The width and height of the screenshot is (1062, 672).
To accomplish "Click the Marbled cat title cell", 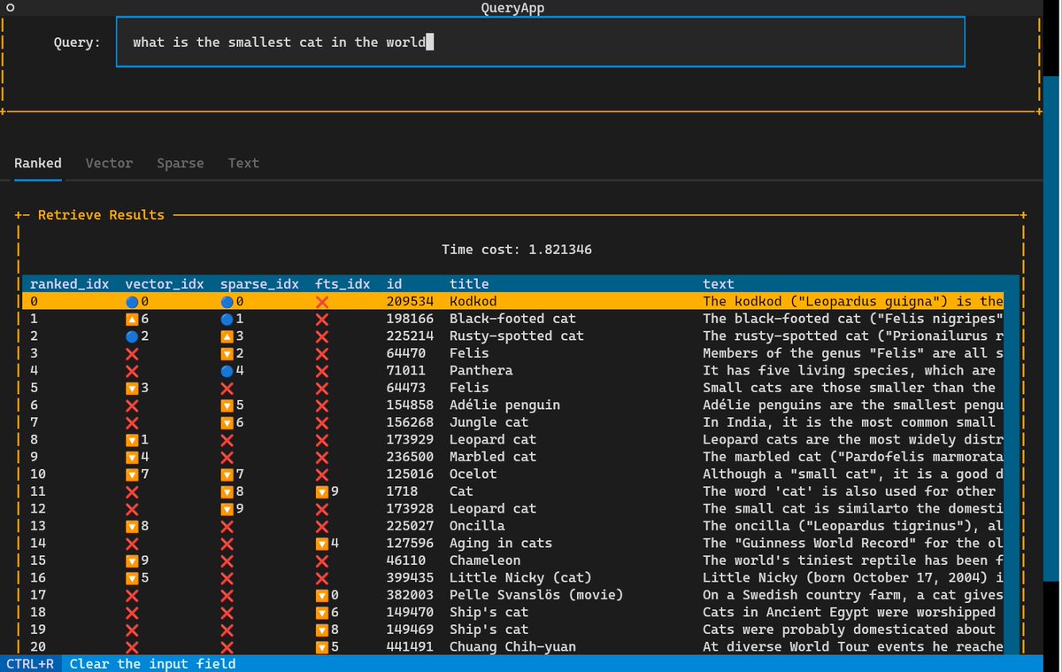I will click(493, 457).
